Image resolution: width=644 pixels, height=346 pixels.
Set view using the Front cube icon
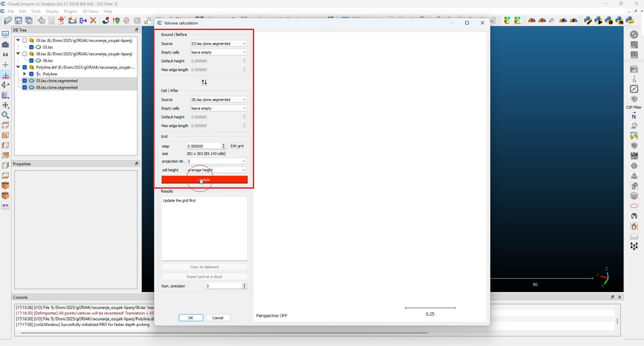pyautogui.click(x=5, y=185)
